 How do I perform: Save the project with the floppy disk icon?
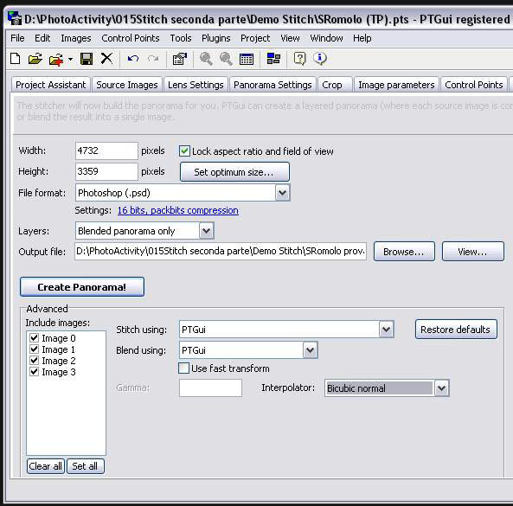[x=87, y=59]
